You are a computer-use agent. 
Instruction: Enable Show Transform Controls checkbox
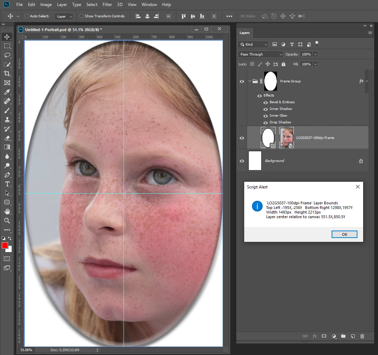[81, 16]
